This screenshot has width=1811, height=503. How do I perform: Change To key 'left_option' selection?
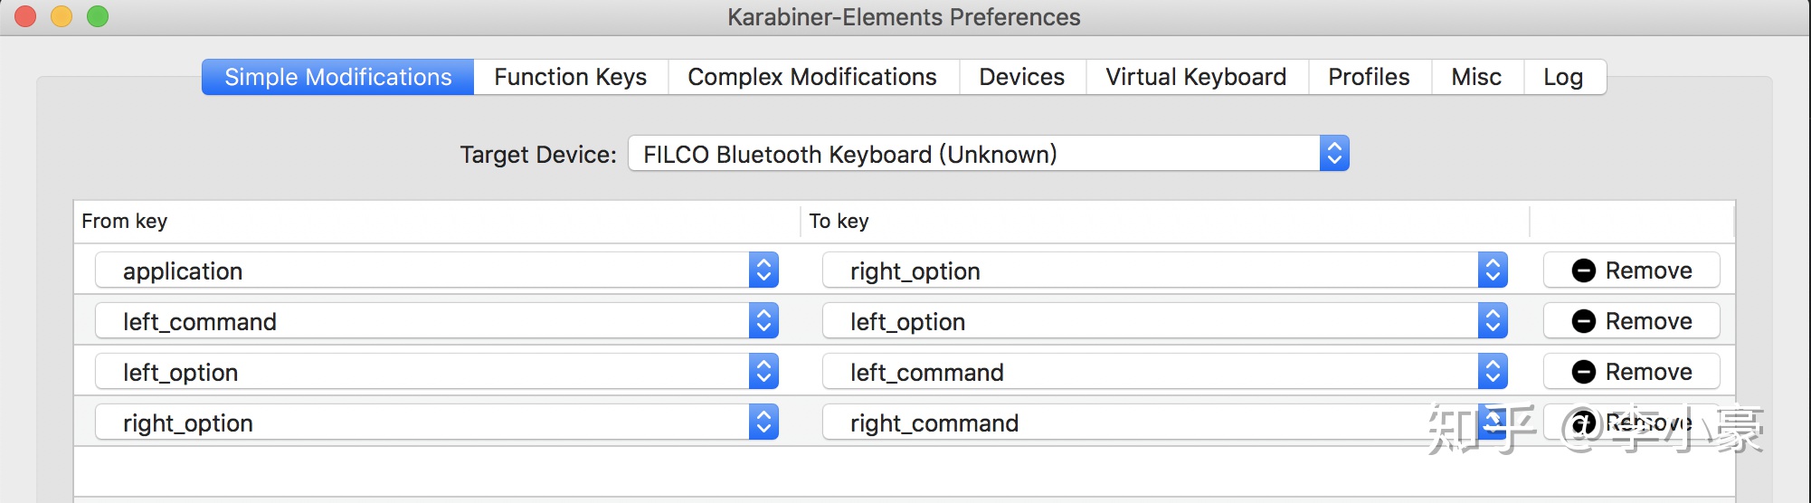pos(1165,321)
